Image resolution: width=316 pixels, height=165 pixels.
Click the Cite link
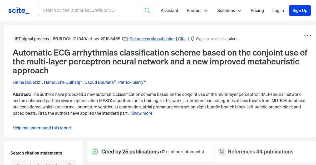[x=182, y=39]
